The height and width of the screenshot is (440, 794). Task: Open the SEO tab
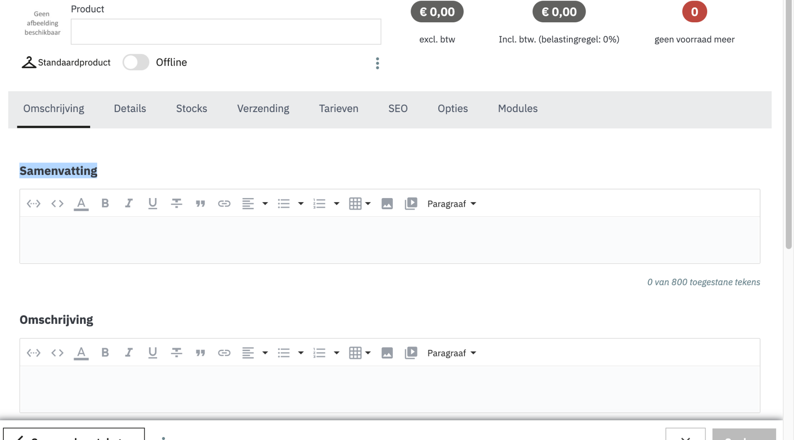tap(398, 109)
